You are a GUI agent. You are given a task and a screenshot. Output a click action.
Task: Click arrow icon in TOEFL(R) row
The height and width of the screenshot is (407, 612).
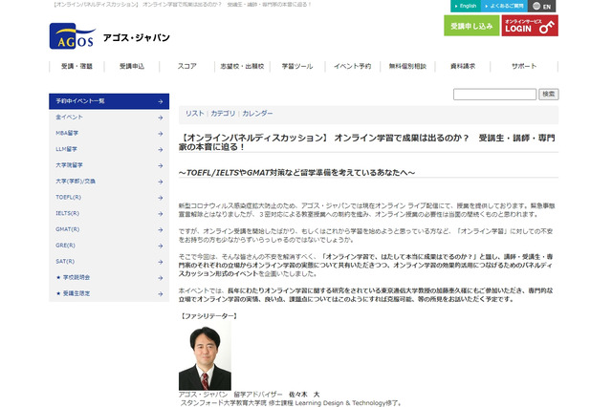click(161, 198)
